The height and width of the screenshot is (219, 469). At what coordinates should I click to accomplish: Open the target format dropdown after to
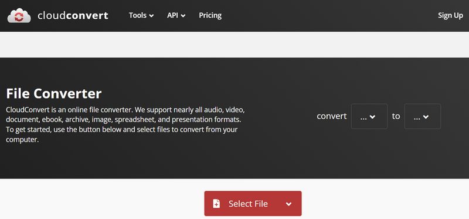coord(422,116)
